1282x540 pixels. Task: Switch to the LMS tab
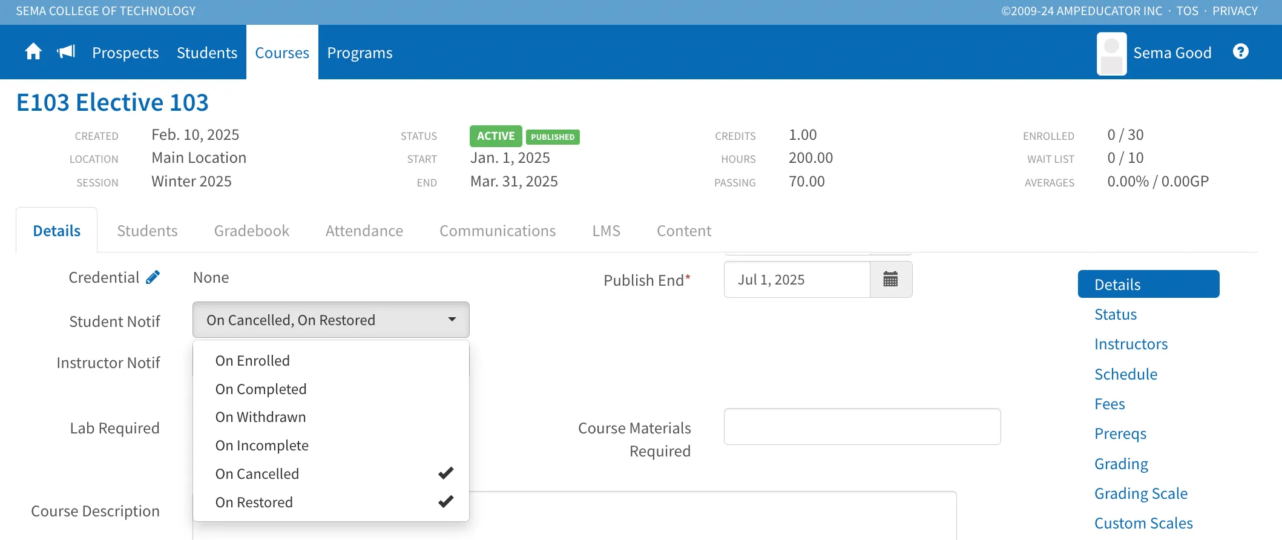pos(606,231)
